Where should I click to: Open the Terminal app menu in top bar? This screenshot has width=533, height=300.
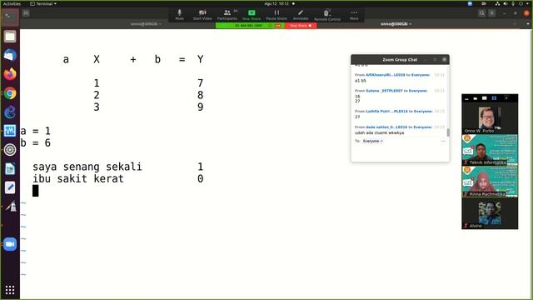pos(43,3)
